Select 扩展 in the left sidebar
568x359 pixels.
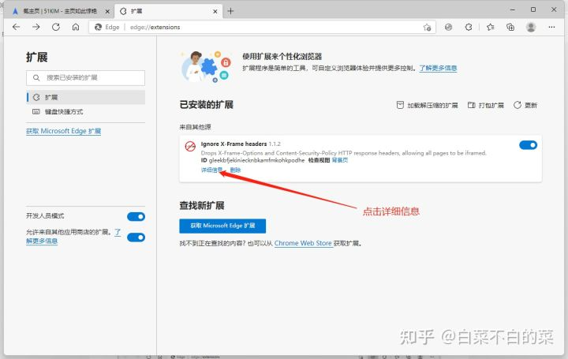coord(86,97)
